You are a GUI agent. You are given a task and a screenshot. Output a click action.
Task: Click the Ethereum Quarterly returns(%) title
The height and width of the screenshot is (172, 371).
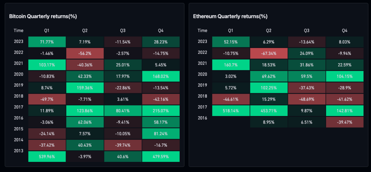(x=230, y=16)
